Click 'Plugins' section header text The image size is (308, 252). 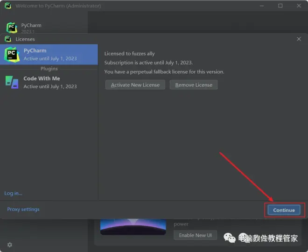click(49, 69)
